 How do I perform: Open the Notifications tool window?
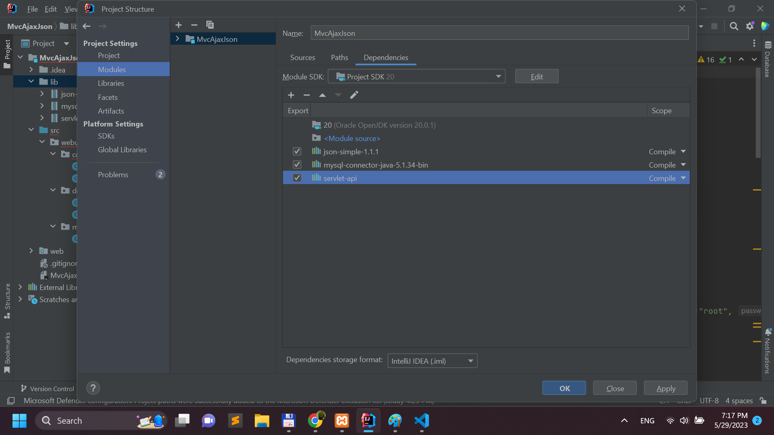click(768, 351)
